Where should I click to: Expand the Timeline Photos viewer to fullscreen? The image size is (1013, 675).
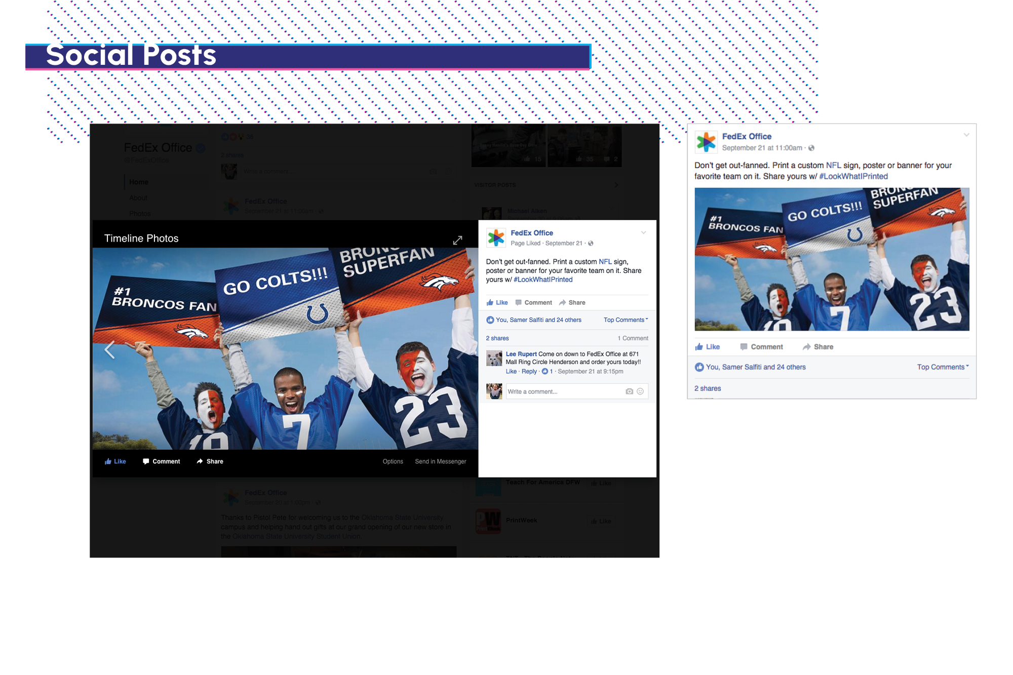(457, 240)
